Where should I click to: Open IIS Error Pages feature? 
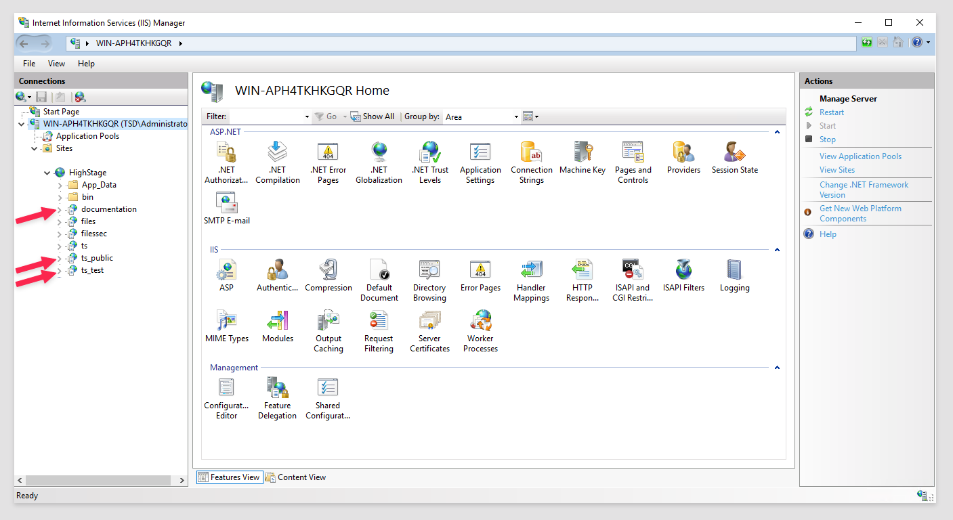(480, 276)
